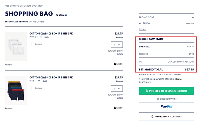The width and height of the screenshot is (213, 122).
Task: Click the SNOW promo code checkmark icon
Action: 140,23
